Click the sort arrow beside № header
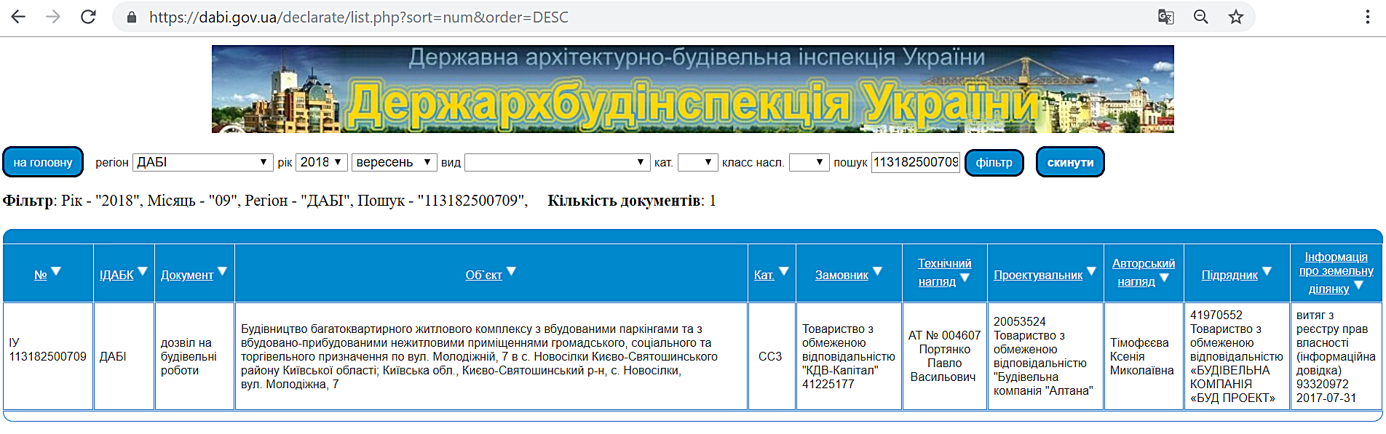This screenshot has width=1386, height=434. tap(56, 271)
